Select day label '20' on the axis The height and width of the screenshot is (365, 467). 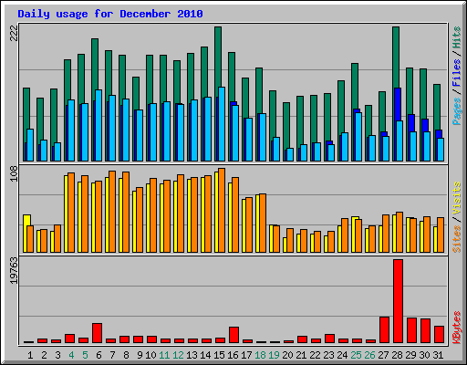click(287, 355)
